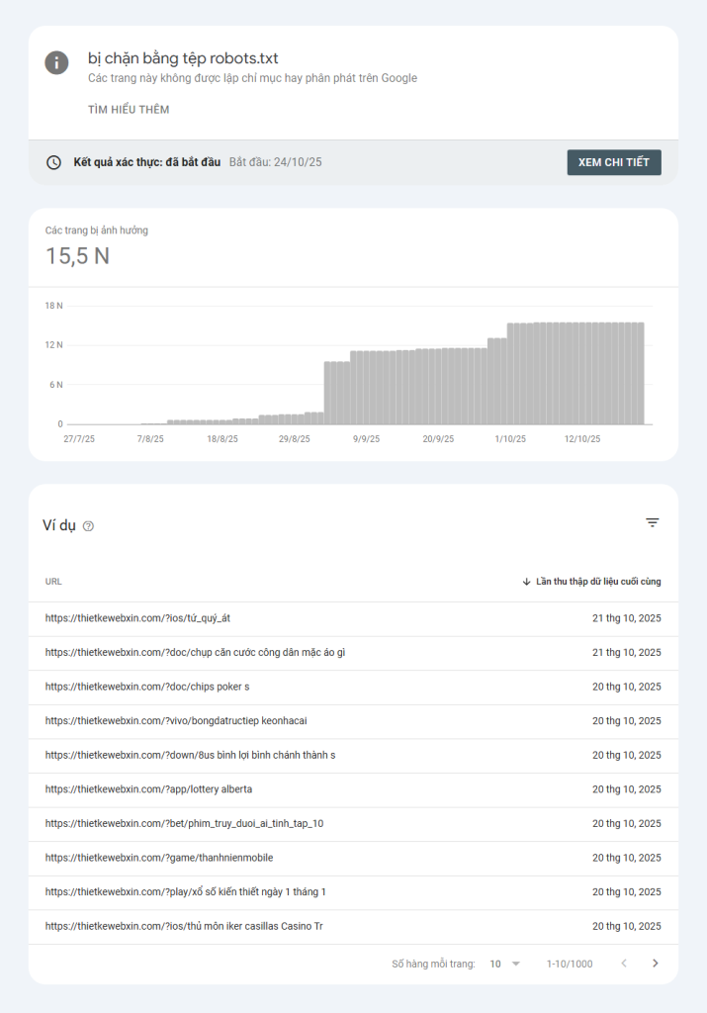
Task: Click the URL column header
Action: click(53, 582)
